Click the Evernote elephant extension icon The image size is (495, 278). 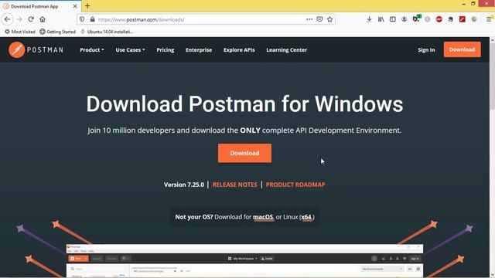coord(451,19)
